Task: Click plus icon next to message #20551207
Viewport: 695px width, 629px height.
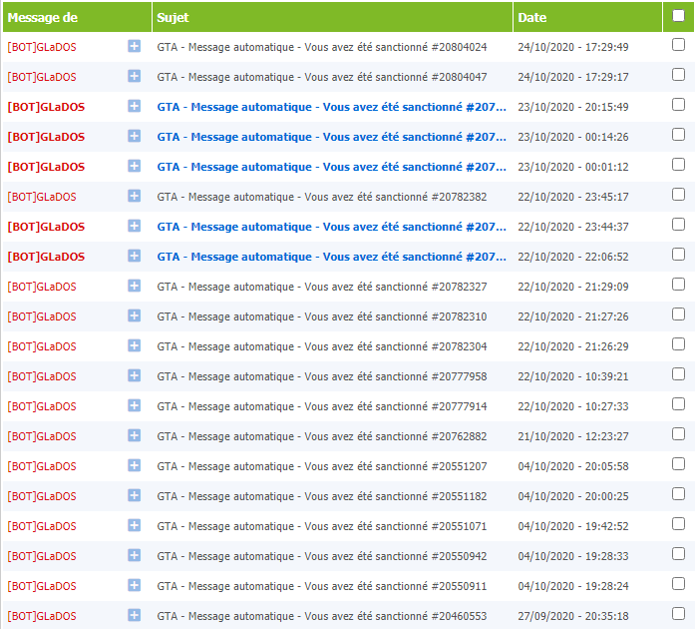Action: coord(135,465)
